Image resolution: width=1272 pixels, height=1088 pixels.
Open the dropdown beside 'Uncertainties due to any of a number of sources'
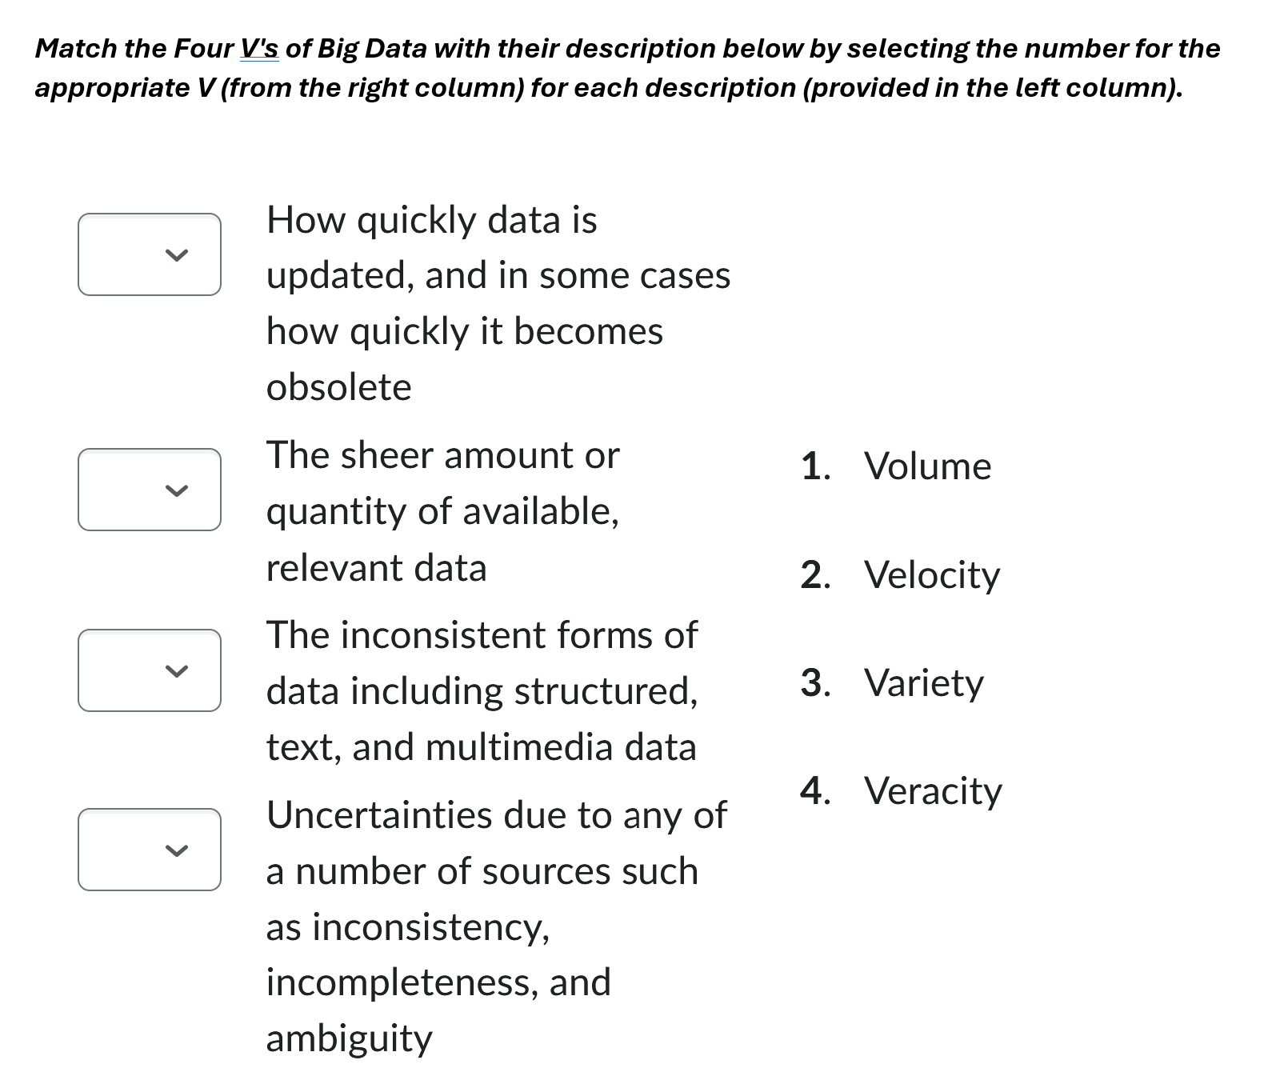149,849
